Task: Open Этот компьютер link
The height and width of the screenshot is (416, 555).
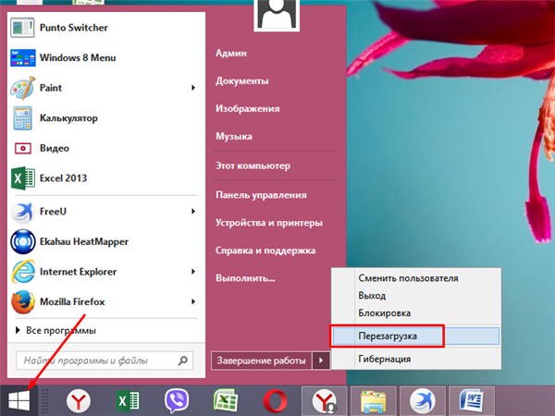Action: point(253,165)
